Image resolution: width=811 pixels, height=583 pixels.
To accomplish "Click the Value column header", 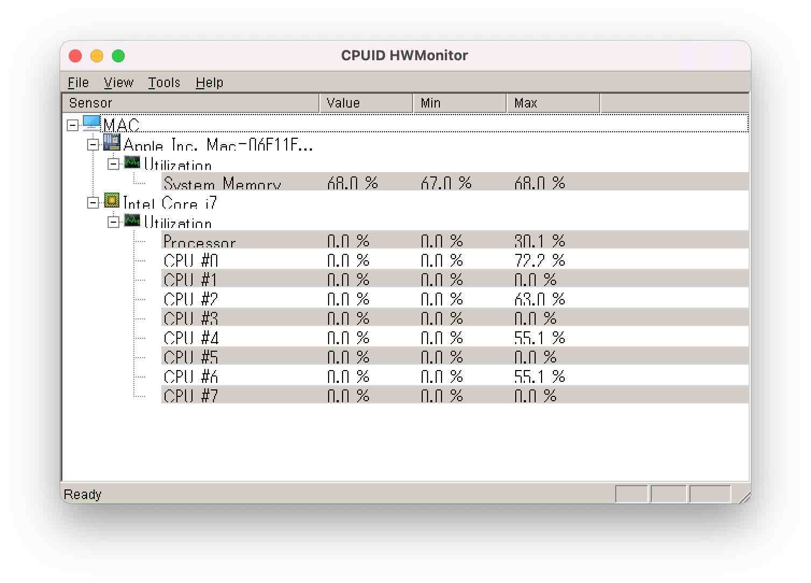I will pos(366,103).
